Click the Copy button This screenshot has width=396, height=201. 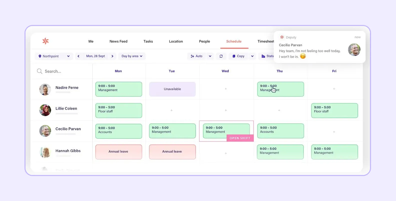238,56
